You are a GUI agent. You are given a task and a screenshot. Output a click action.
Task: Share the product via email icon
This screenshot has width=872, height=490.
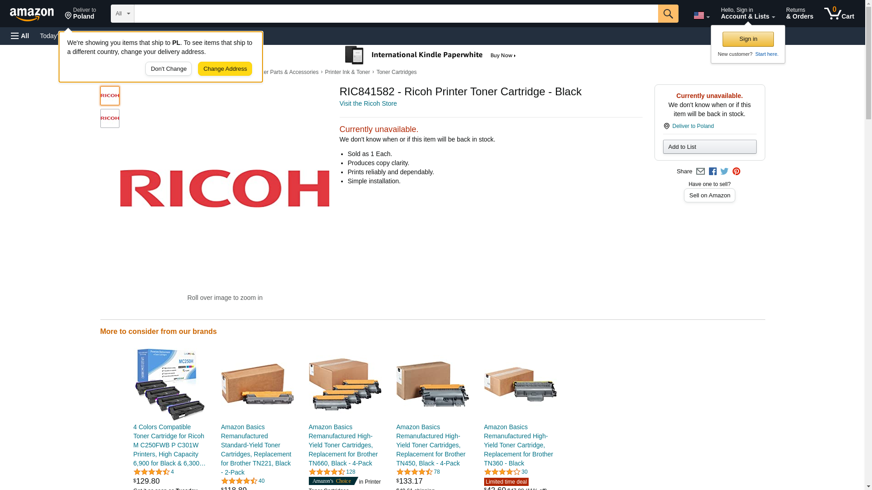click(x=700, y=171)
